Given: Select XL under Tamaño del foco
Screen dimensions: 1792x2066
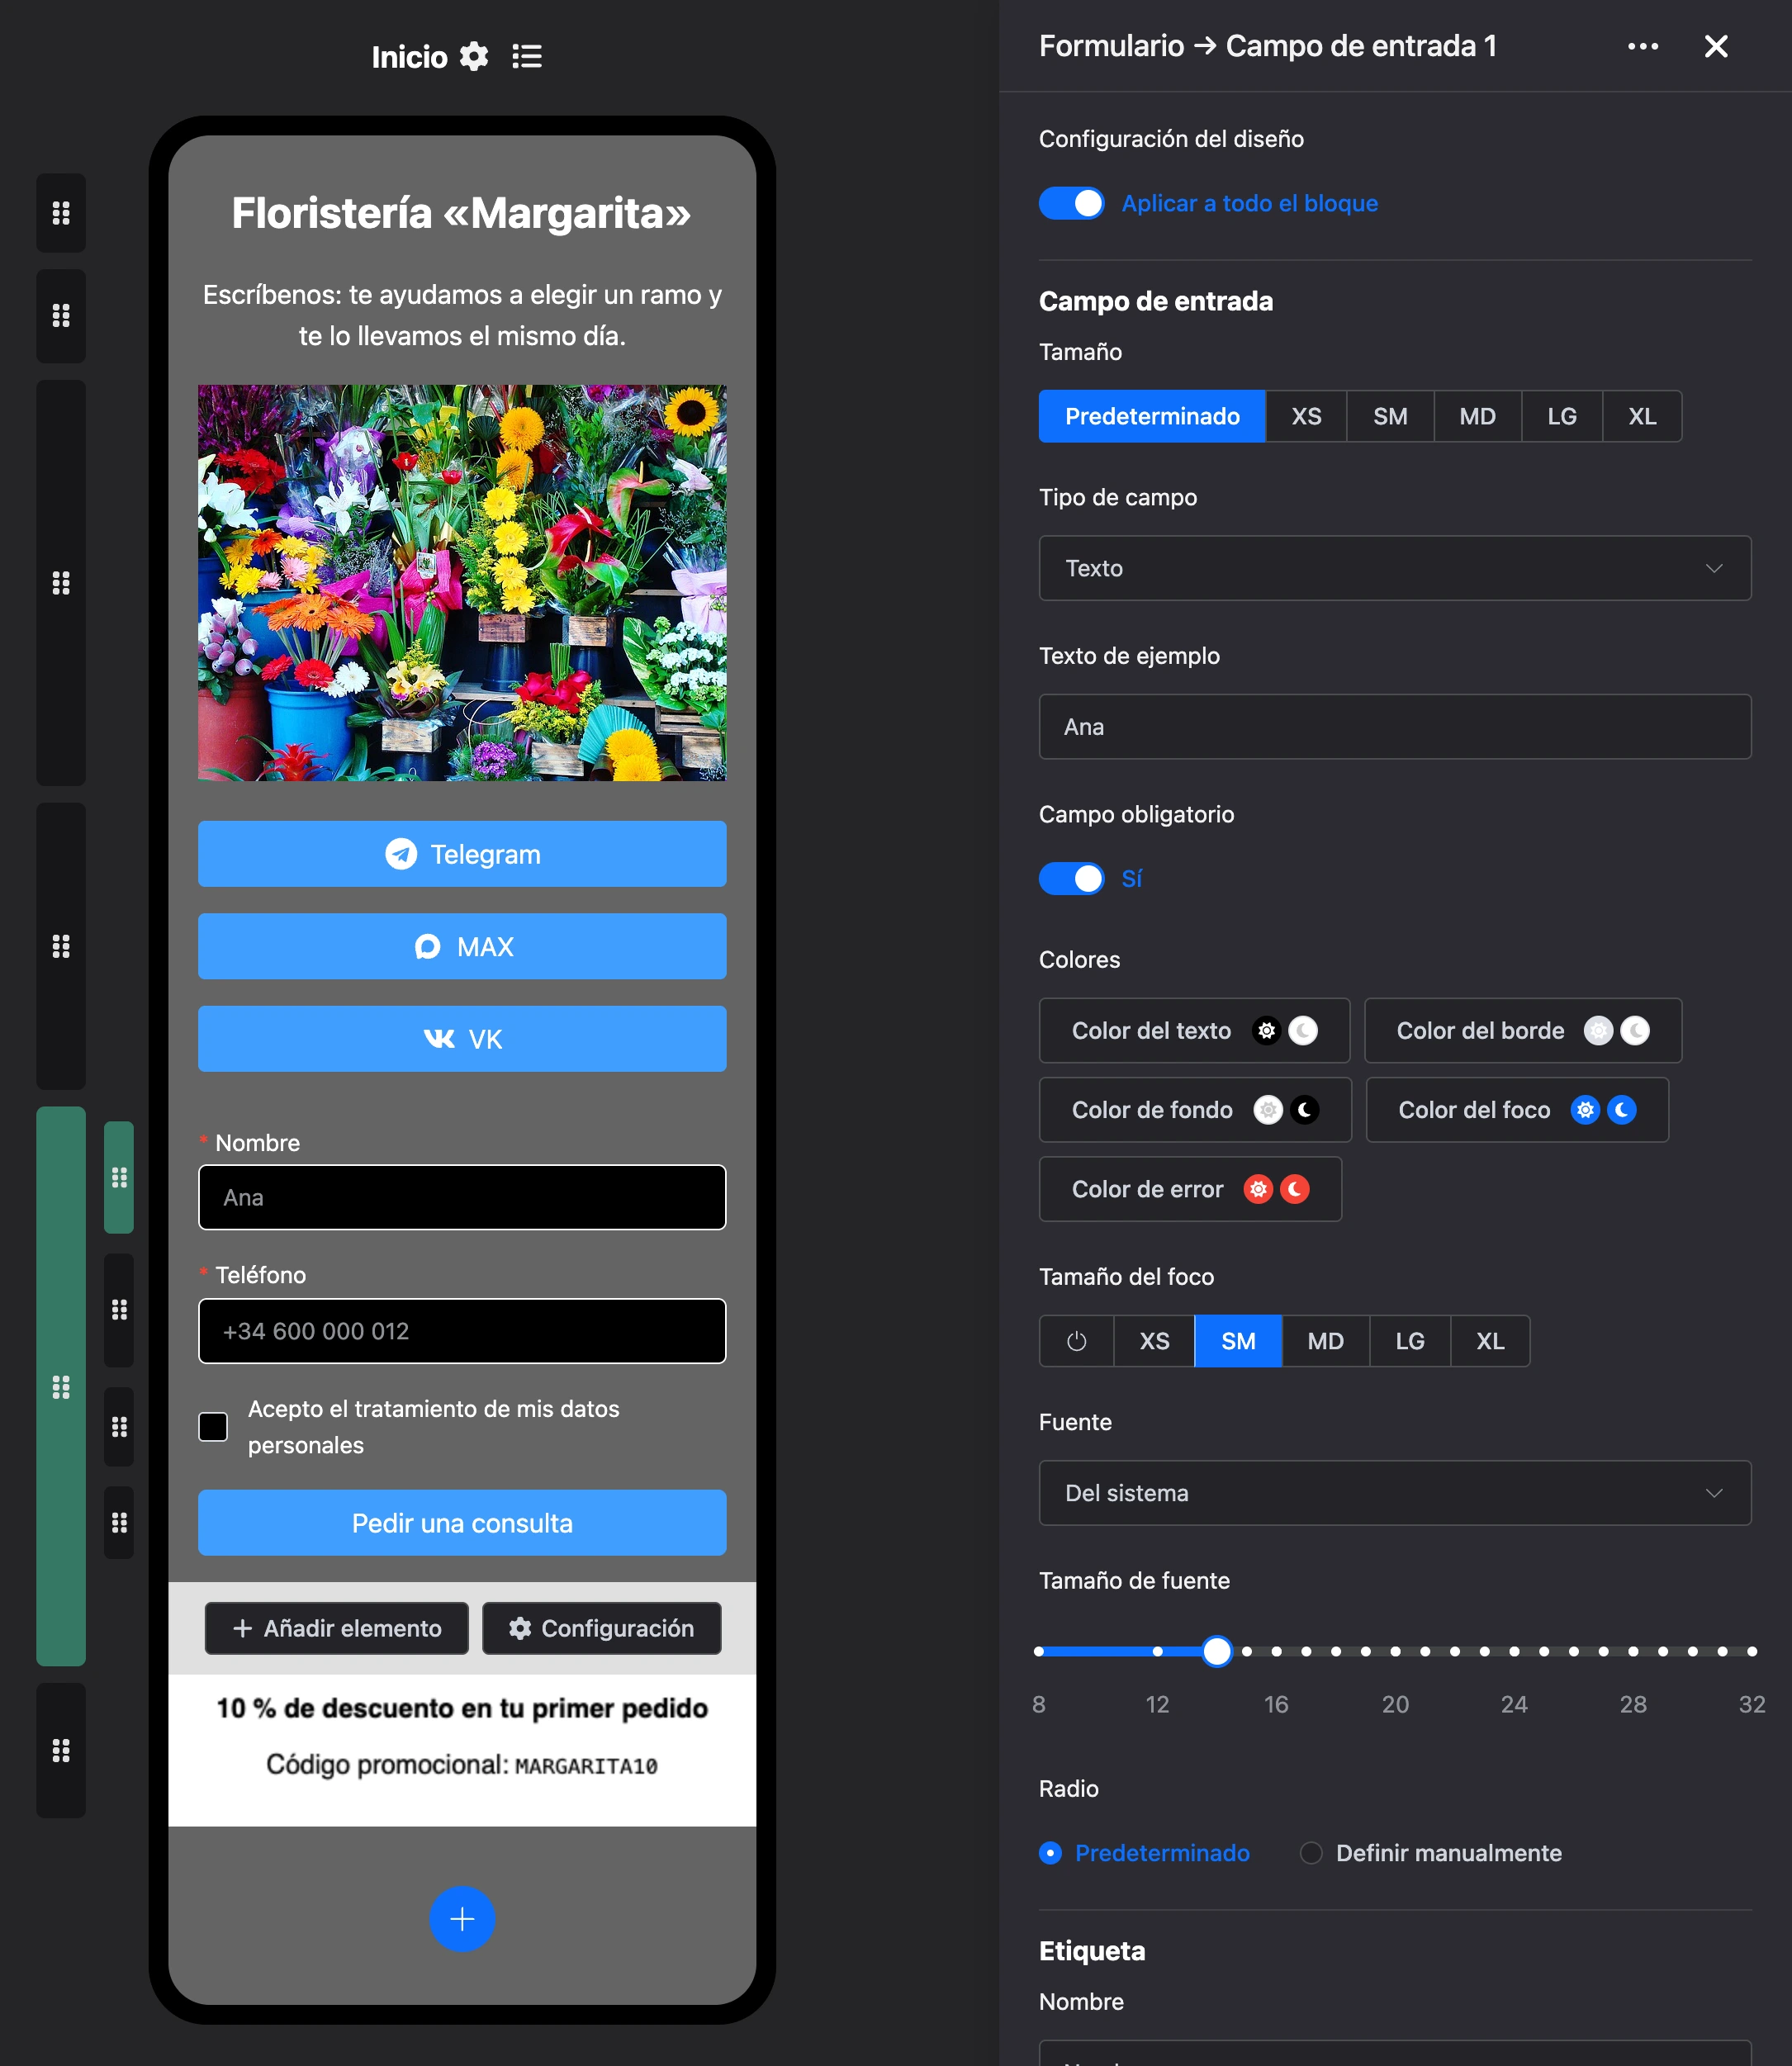Looking at the screenshot, I should tap(1490, 1341).
